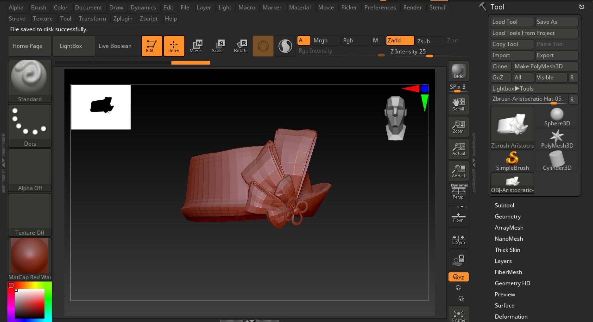Select the PolyMesh3D star tool
593x322 pixels.
click(557, 139)
